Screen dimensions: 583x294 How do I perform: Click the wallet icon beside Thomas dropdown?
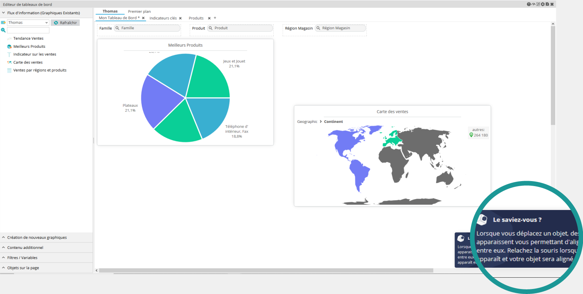pos(3,23)
